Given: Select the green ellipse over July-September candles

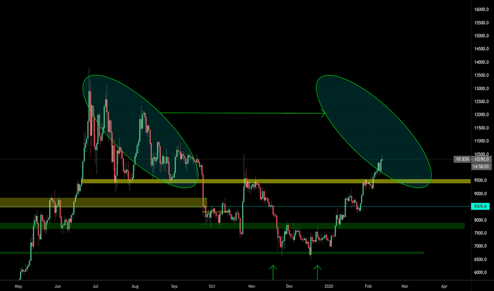Looking at the screenshot, I should pyautogui.click(x=140, y=132).
